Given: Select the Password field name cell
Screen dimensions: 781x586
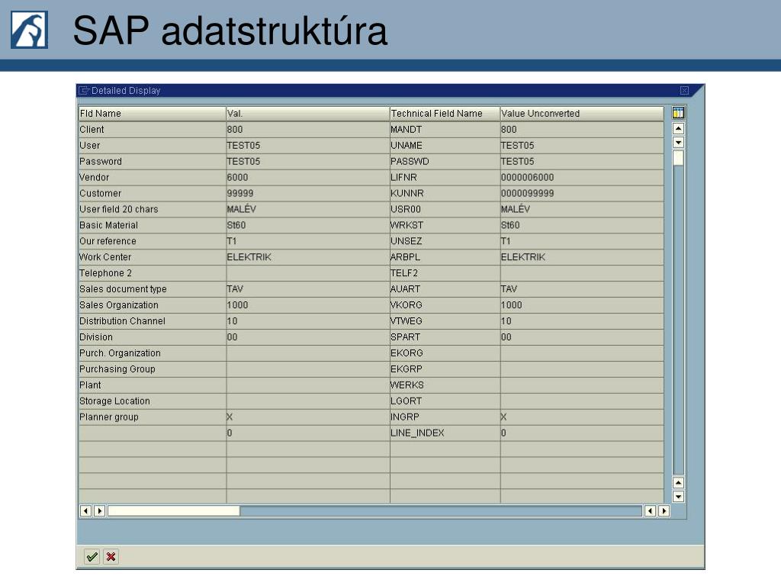Looking at the screenshot, I should 152,162.
